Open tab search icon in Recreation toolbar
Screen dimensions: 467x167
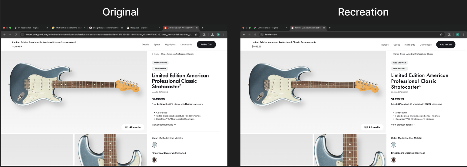[449, 34]
